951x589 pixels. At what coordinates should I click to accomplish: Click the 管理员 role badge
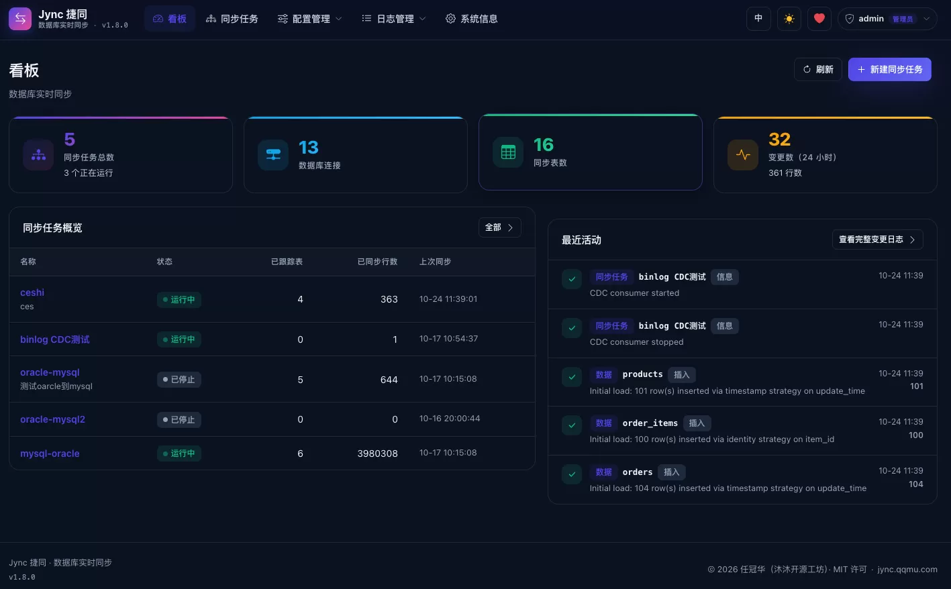pos(903,19)
